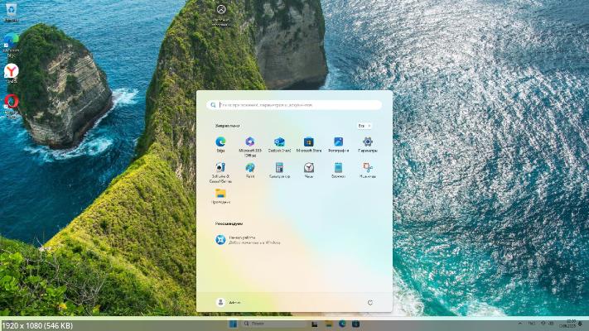
Task: Click the input language indicator in tray
Action: [x=532, y=323]
